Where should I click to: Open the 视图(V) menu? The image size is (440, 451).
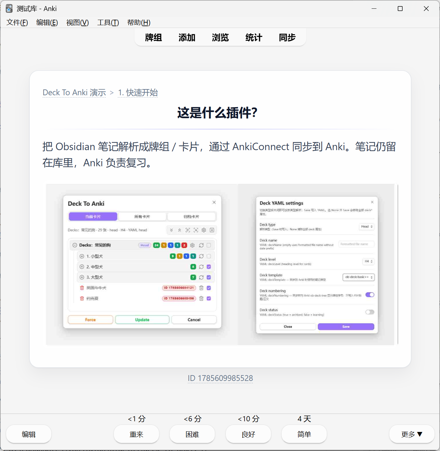click(x=77, y=23)
